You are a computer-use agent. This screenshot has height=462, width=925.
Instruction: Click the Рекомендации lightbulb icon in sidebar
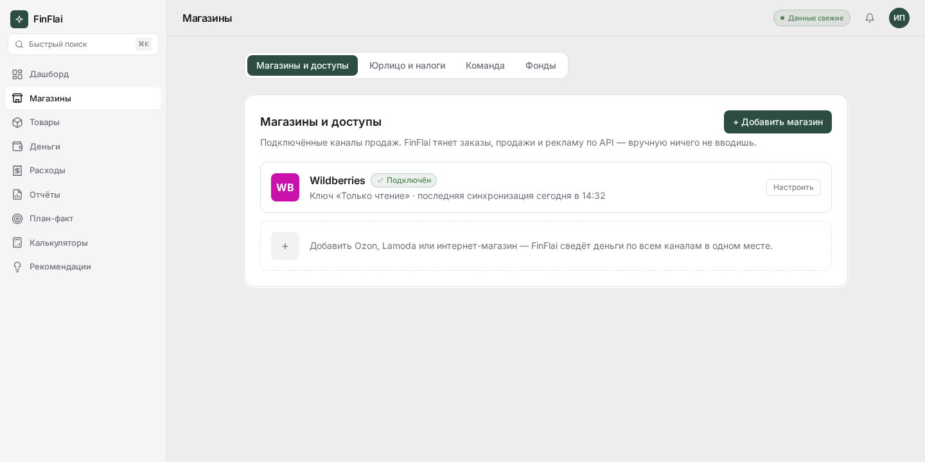[x=17, y=267]
